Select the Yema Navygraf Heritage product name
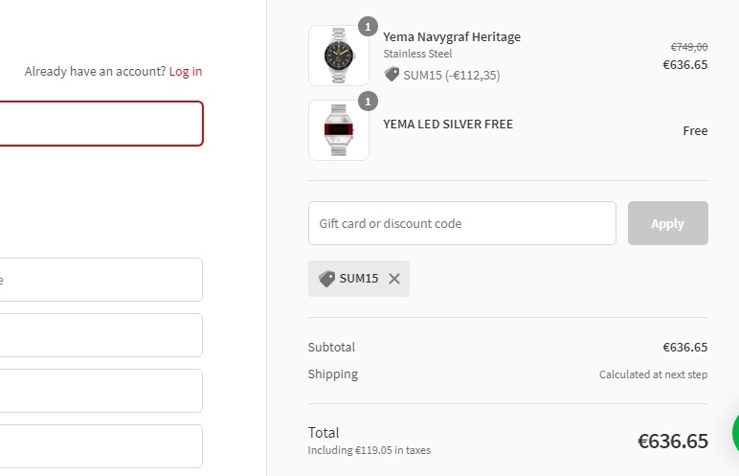This screenshot has width=739, height=476. tap(452, 37)
